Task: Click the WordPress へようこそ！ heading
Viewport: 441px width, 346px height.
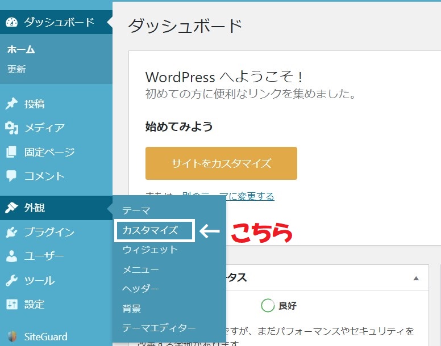Action: [x=224, y=77]
